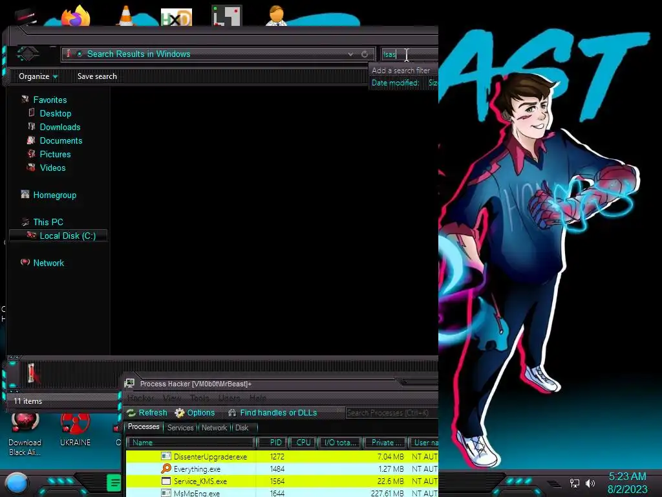This screenshot has height=497, width=662.
Task: Open the user figure desktop icon
Action: coord(277,16)
